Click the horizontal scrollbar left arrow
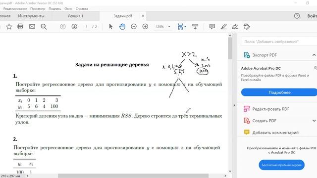Image resolution: width=317 pixels, height=178 pixels. pos(28,176)
